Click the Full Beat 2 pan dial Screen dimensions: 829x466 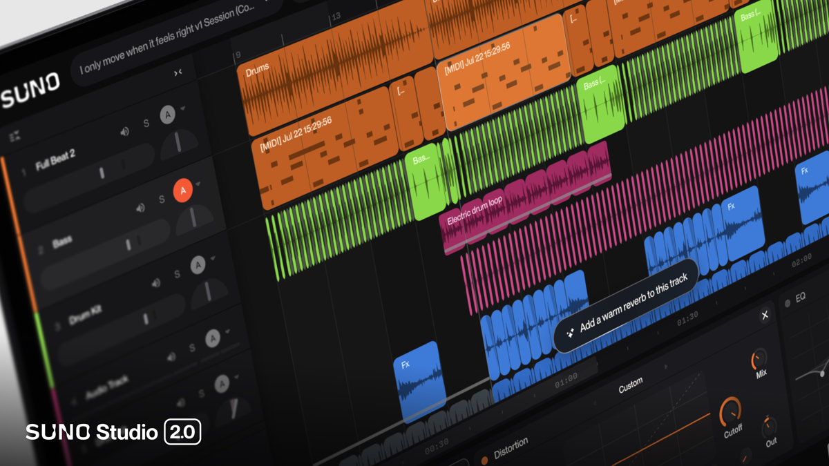click(x=180, y=144)
